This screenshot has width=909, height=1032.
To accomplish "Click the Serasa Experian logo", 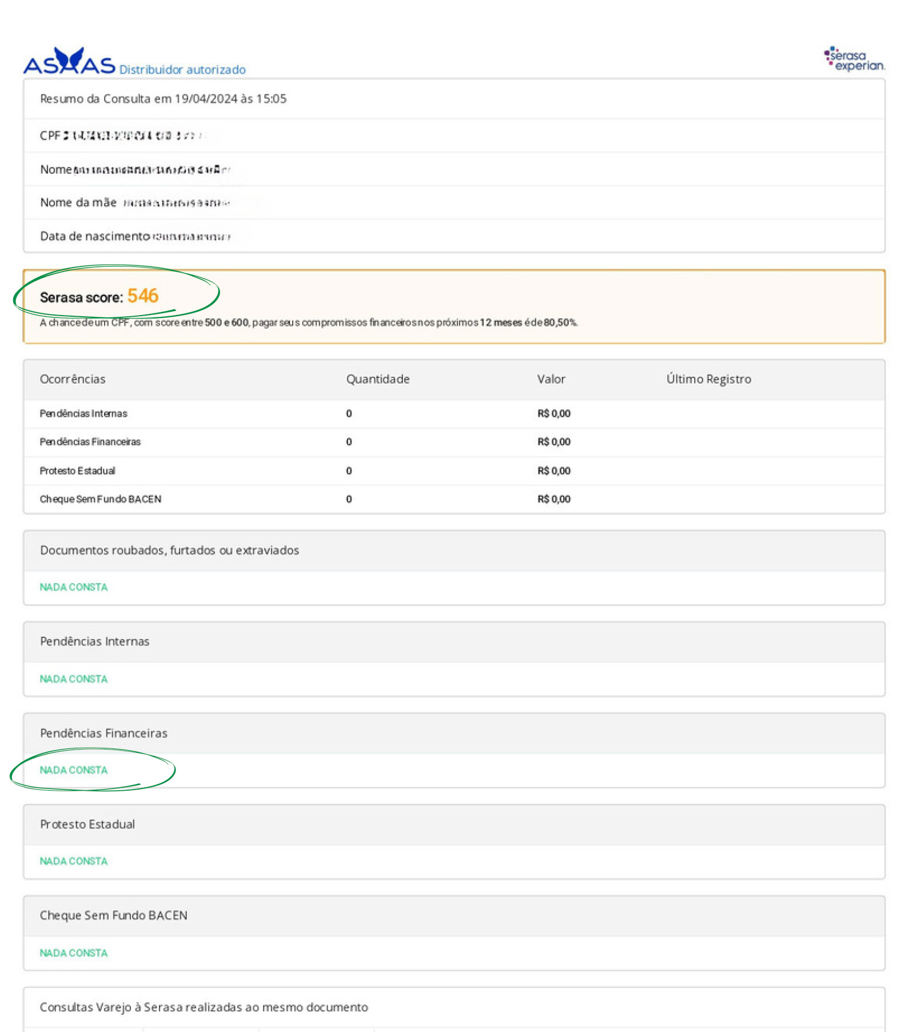I will (854, 59).
